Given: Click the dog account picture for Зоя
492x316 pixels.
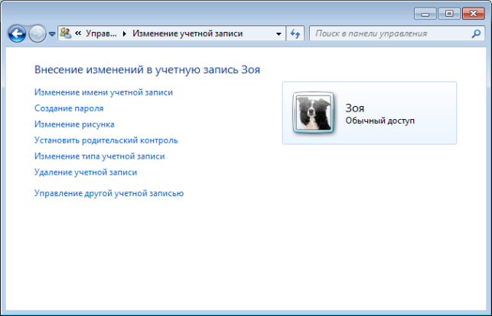Looking at the screenshot, I should pos(313,113).
